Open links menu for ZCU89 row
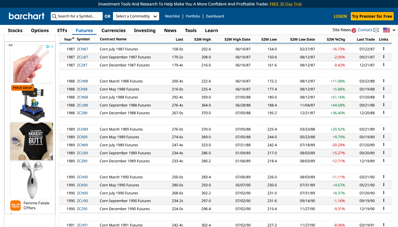Image resolution: width=398 pixels, height=227 pixels. click(384, 153)
